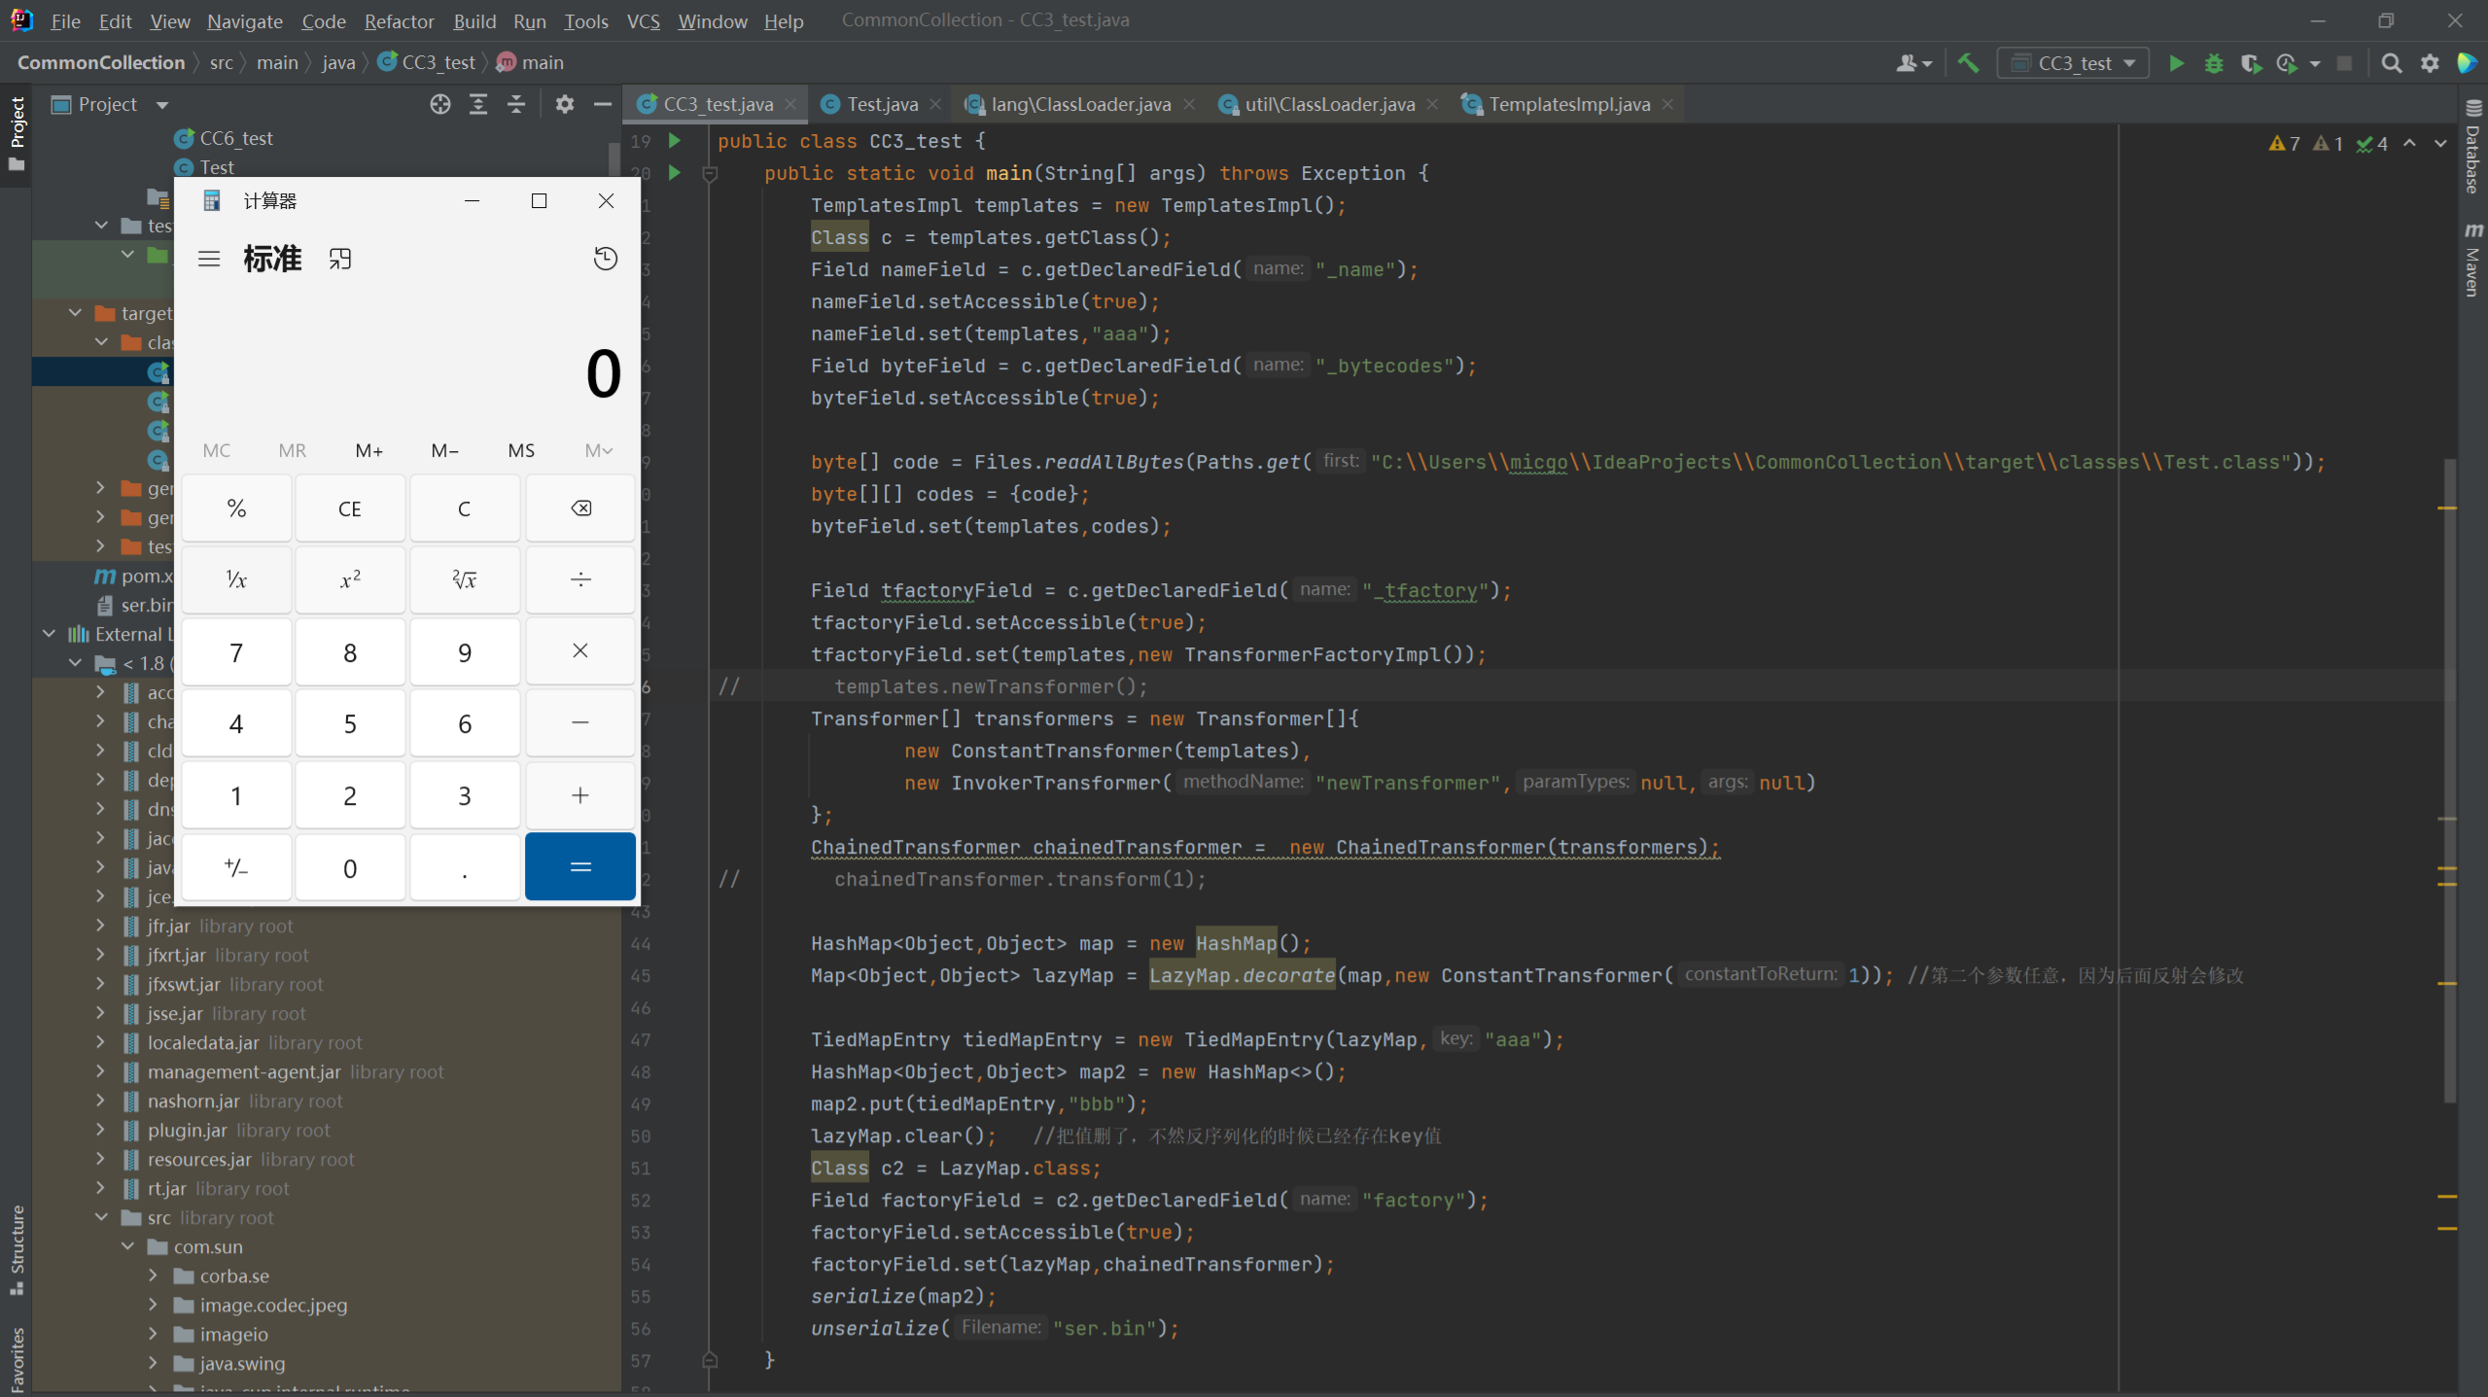Image resolution: width=2488 pixels, height=1397 pixels.
Task: Click calculator plus/minus sign button
Action: click(236, 866)
